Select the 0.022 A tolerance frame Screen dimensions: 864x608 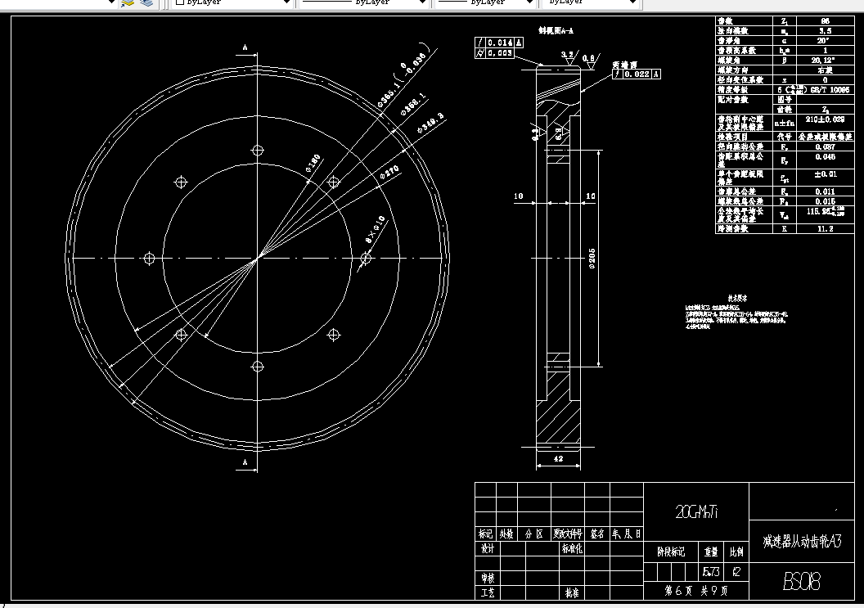click(x=637, y=74)
